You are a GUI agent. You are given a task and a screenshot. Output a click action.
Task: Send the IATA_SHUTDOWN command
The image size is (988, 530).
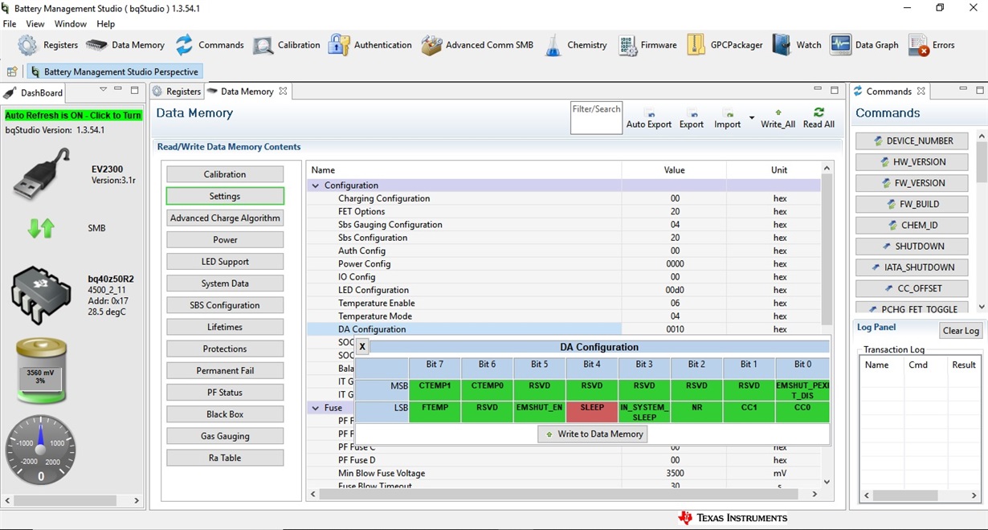[x=911, y=267]
